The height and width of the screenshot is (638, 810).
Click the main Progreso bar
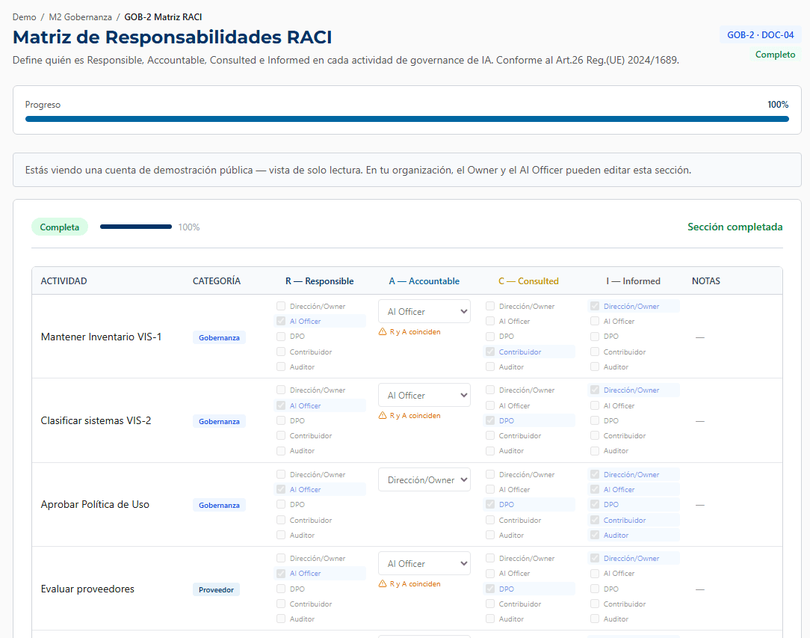click(x=407, y=119)
